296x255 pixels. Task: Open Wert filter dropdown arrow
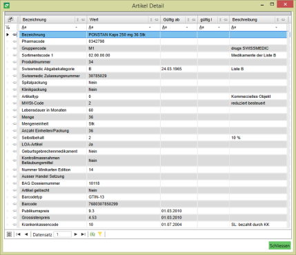pyautogui.click(x=150, y=28)
